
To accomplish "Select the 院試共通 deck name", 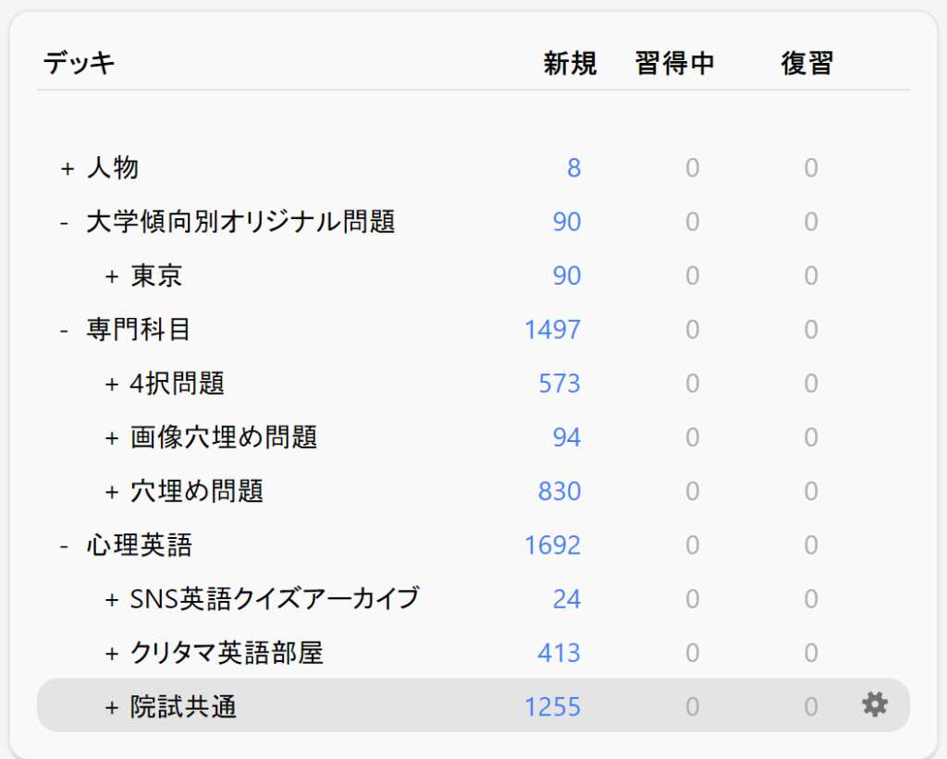I will tap(183, 707).
